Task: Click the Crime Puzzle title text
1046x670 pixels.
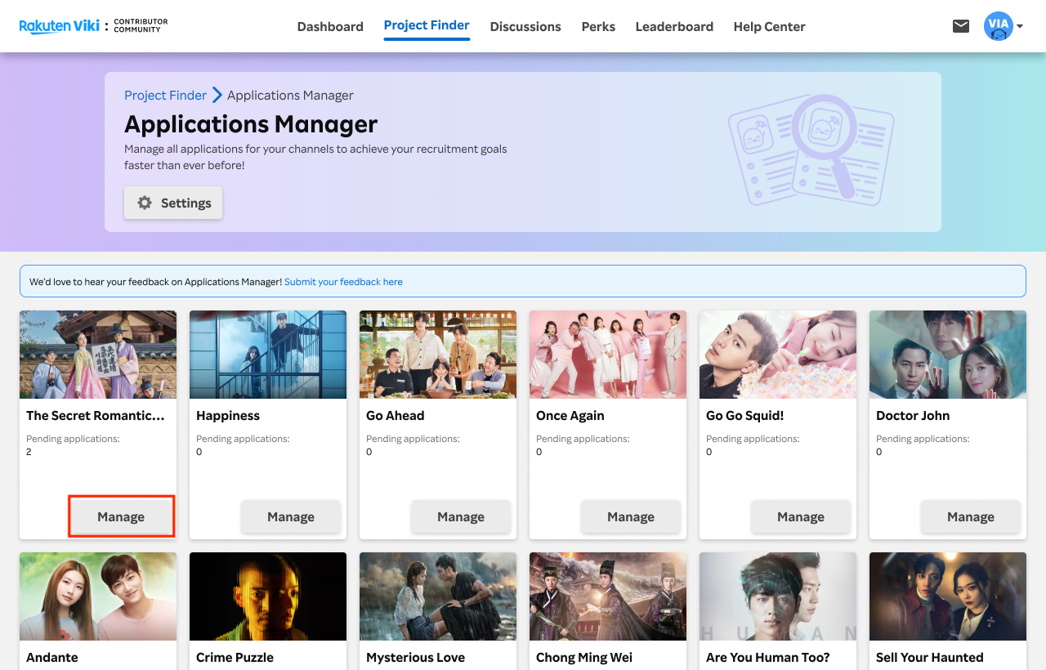Action: click(x=235, y=657)
